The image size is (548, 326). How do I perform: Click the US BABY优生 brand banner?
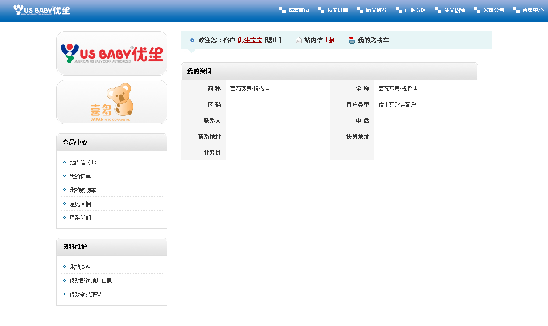click(x=112, y=53)
